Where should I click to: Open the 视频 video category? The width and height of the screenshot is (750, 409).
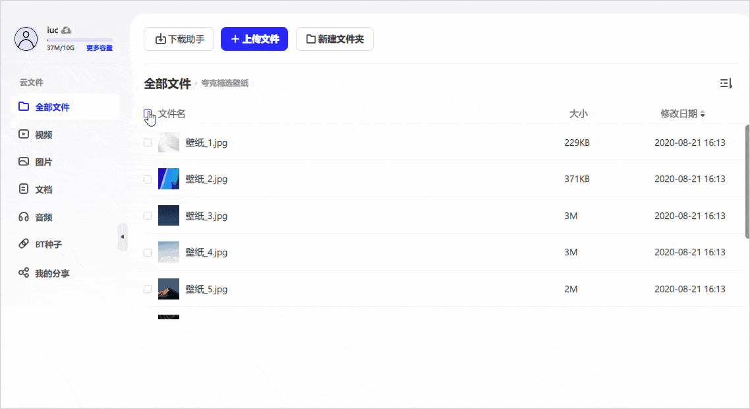[x=43, y=135]
